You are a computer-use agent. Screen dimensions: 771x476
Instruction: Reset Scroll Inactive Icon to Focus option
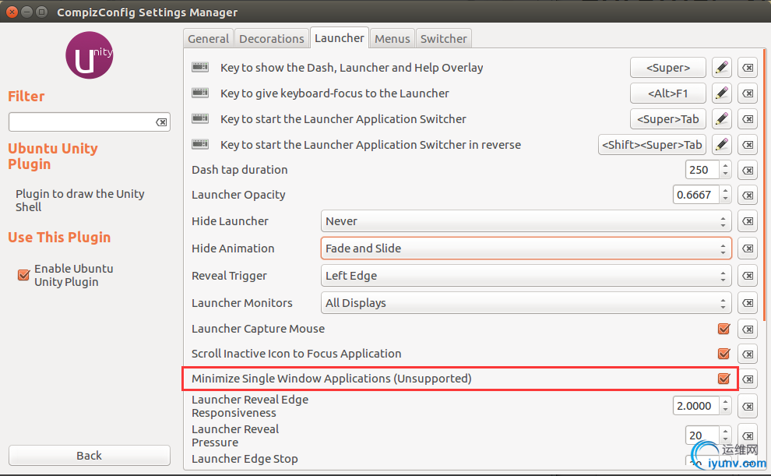coord(748,354)
